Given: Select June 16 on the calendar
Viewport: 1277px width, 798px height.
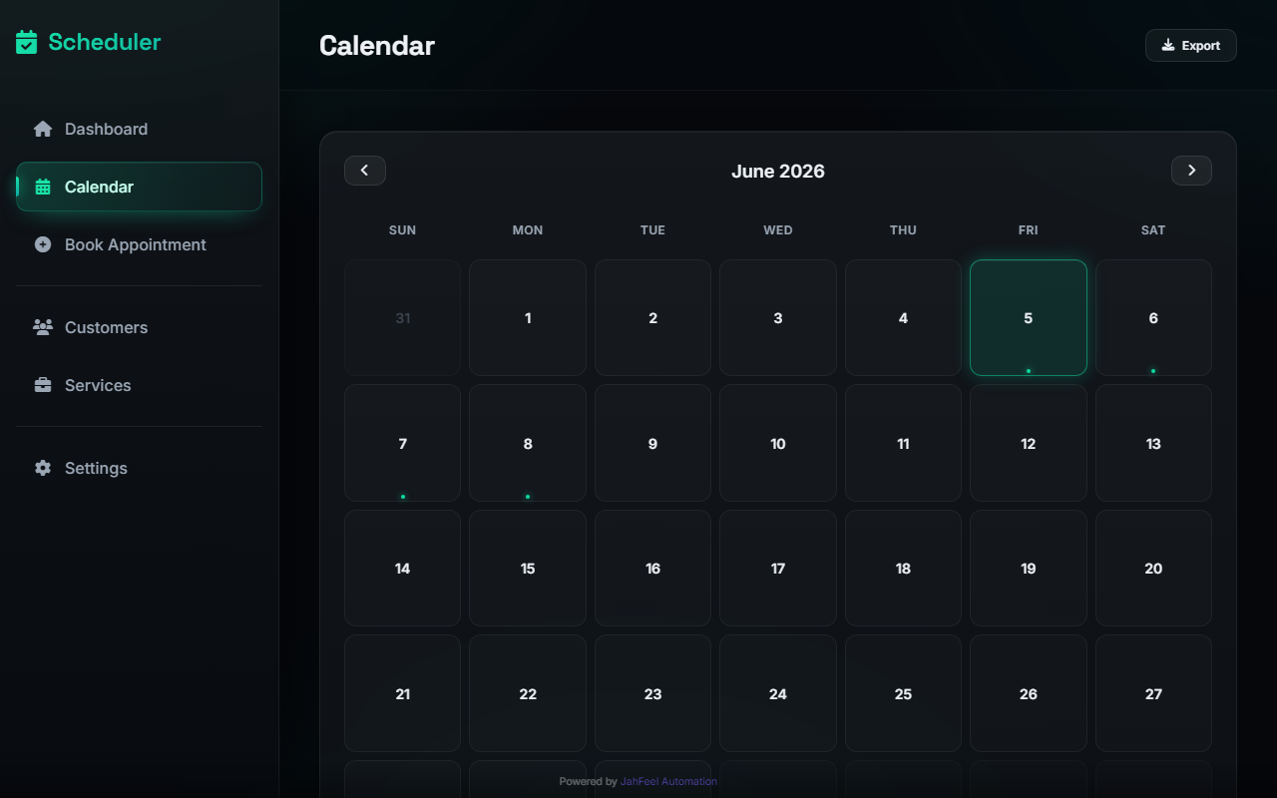Looking at the screenshot, I should [x=652, y=569].
